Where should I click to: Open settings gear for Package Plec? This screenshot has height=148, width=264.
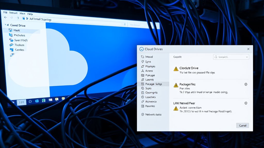[x=246, y=84]
